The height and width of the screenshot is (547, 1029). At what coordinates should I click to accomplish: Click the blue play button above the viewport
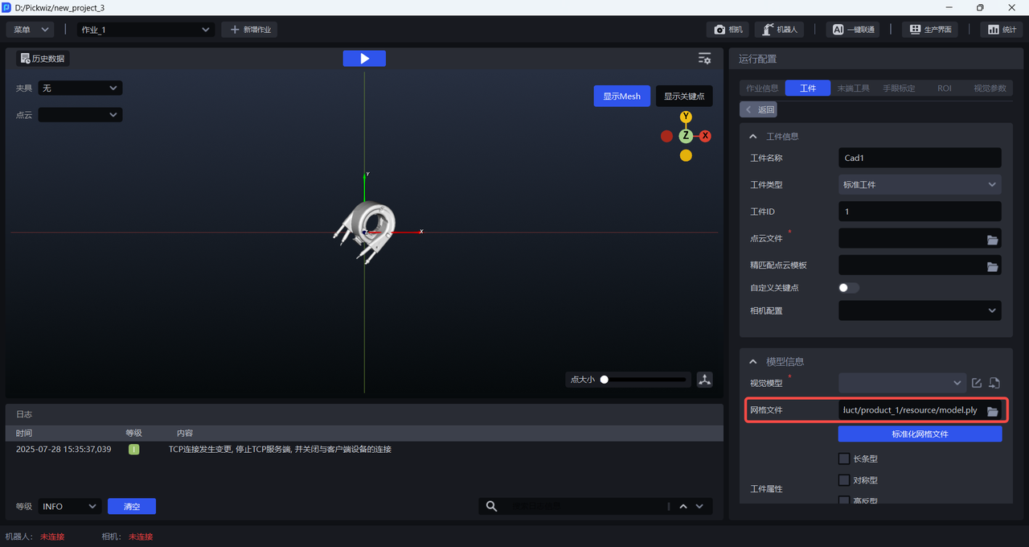[x=364, y=59]
